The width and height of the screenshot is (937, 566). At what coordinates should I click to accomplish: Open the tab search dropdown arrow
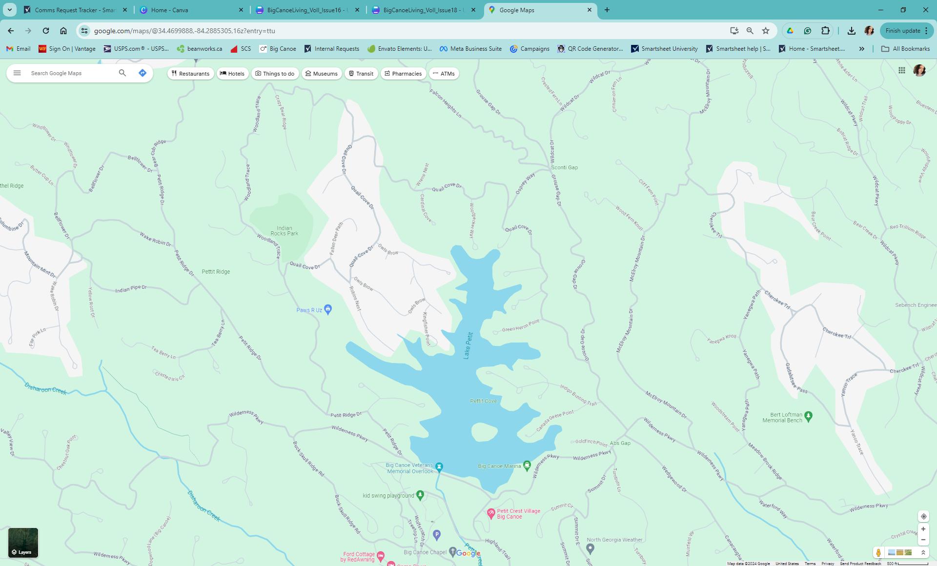click(9, 10)
